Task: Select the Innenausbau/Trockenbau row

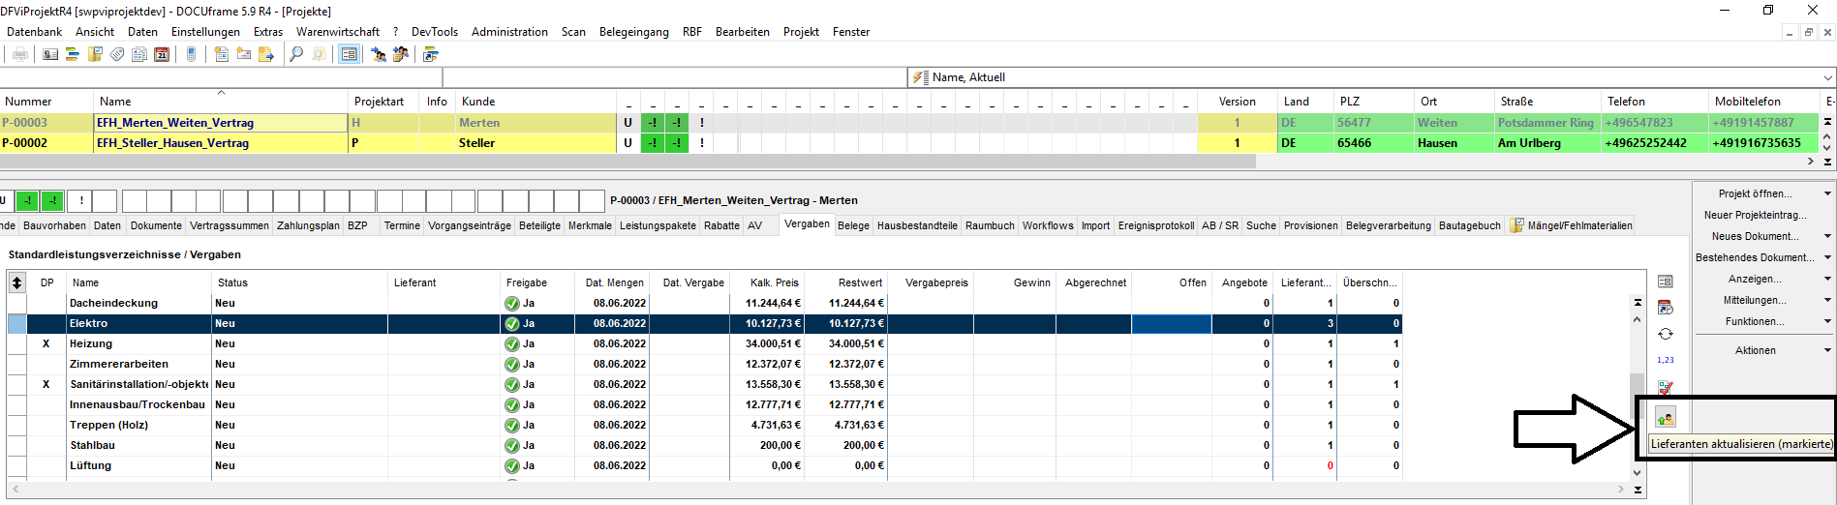Action: pyautogui.click(x=704, y=404)
